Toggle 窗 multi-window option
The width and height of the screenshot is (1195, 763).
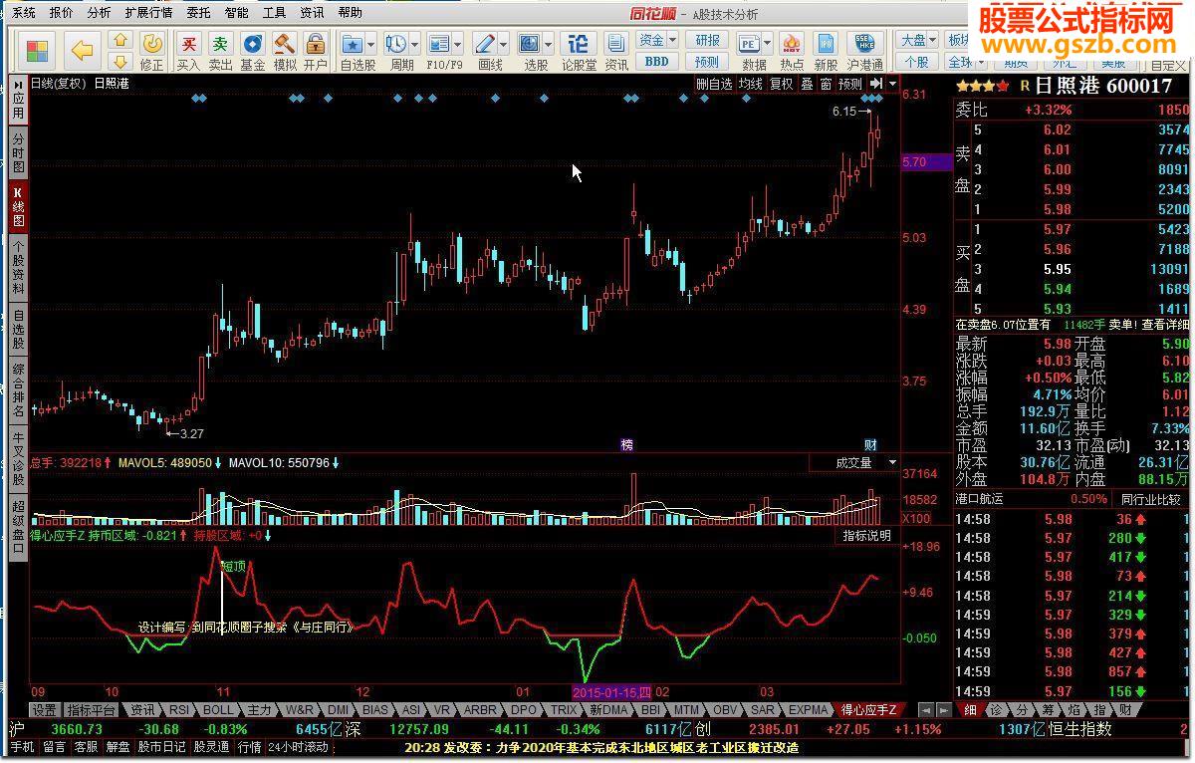[x=826, y=84]
